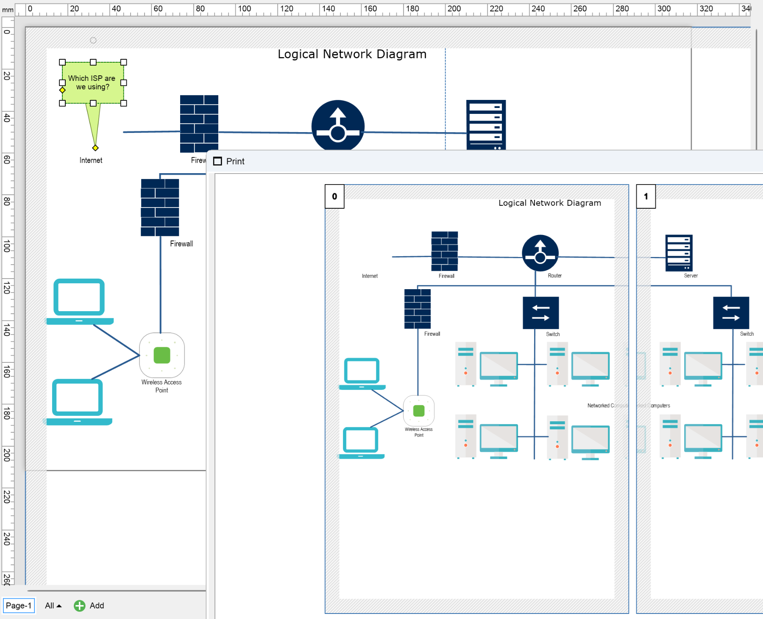Click the green plus Add page icon

click(x=79, y=606)
